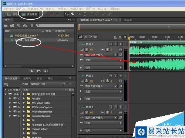Image resolution: width=185 pixels, height=138 pixels.
Task: Toggle loop playback in Files panel
Action: (39, 71)
